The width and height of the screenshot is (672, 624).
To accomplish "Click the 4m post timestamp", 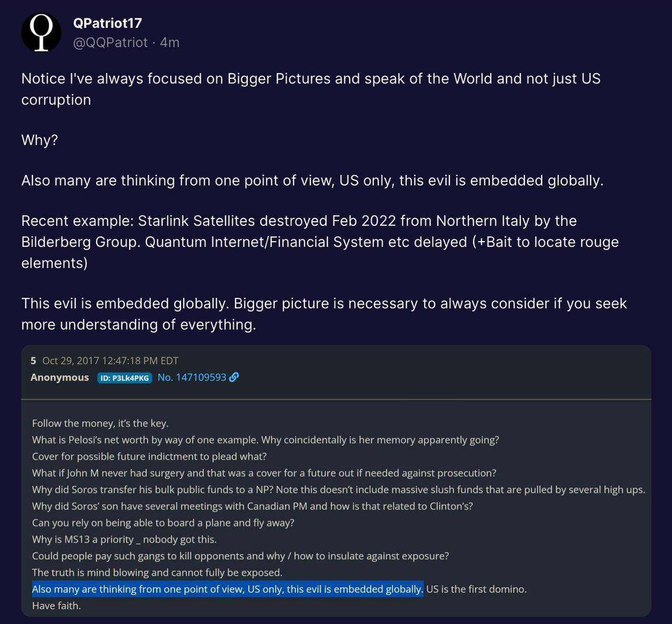I will tap(170, 43).
